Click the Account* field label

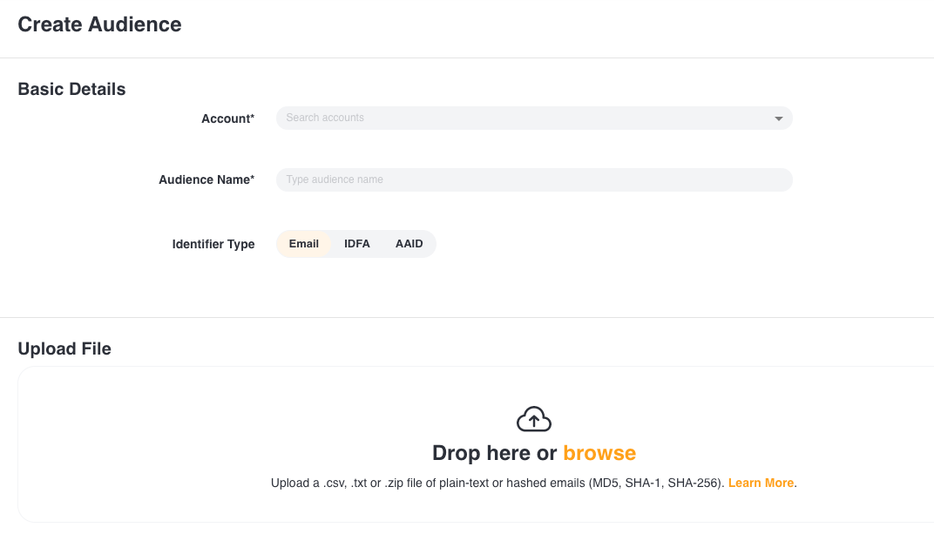click(227, 118)
